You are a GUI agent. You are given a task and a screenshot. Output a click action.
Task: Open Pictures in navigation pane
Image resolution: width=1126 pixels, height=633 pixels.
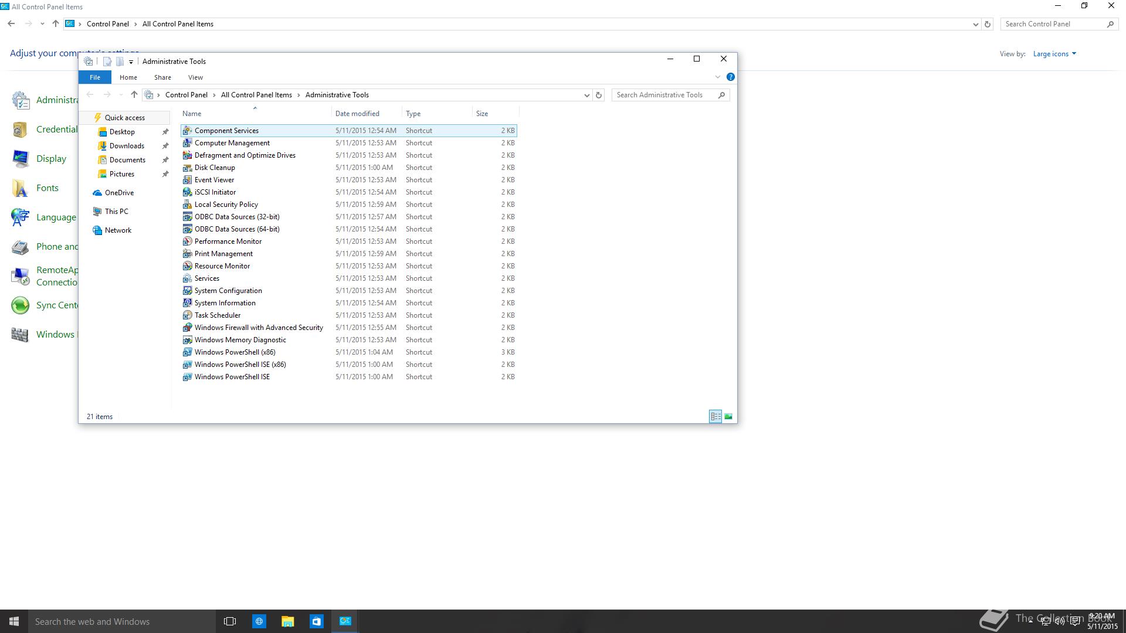click(x=122, y=174)
